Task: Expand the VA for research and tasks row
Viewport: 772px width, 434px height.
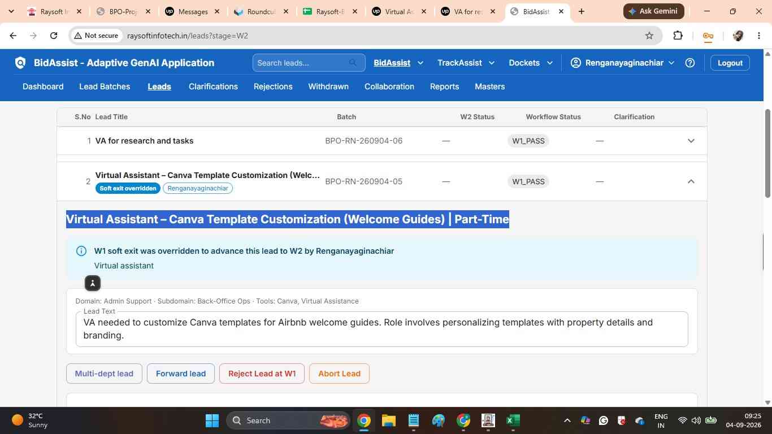Action: click(691, 141)
